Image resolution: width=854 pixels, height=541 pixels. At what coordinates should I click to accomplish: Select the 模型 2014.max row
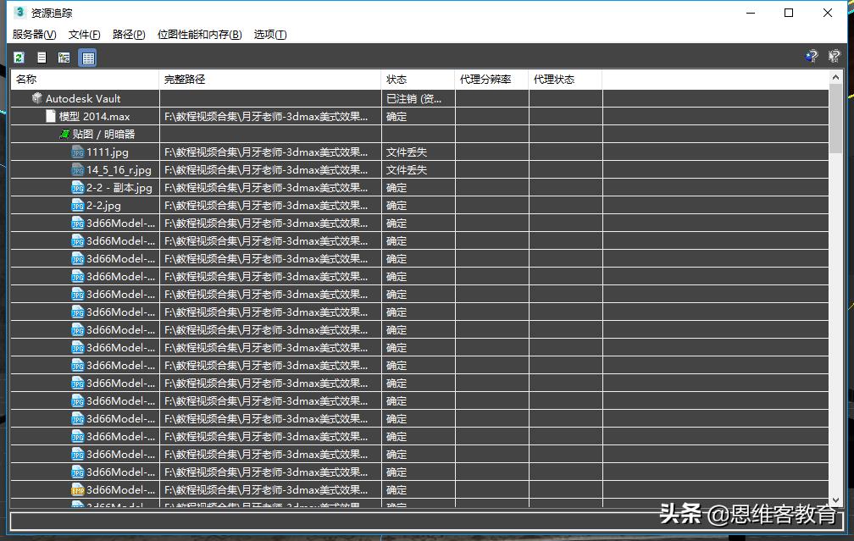pyautogui.click(x=420, y=117)
